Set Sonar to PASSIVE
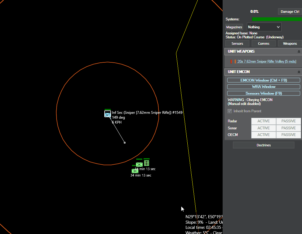Screen dimensions: 302x234 point(288,128)
